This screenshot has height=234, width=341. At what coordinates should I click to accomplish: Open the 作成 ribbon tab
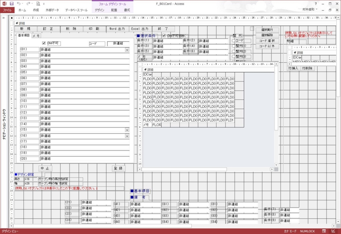click(36, 10)
